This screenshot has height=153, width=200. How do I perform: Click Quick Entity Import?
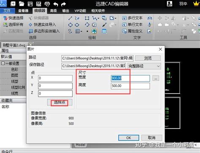click(x=42, y=25)
